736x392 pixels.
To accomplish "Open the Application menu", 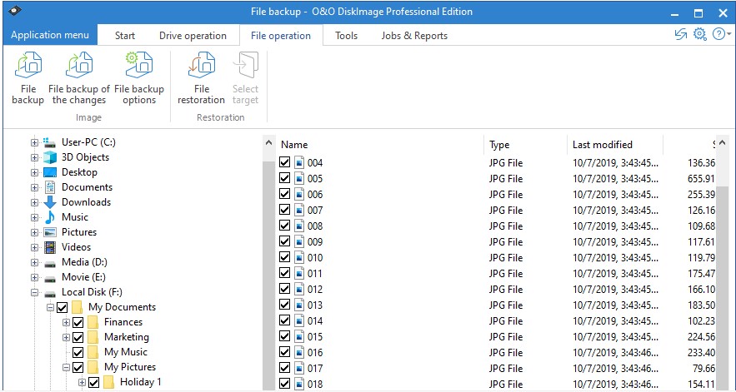I will tap(50, 35).
